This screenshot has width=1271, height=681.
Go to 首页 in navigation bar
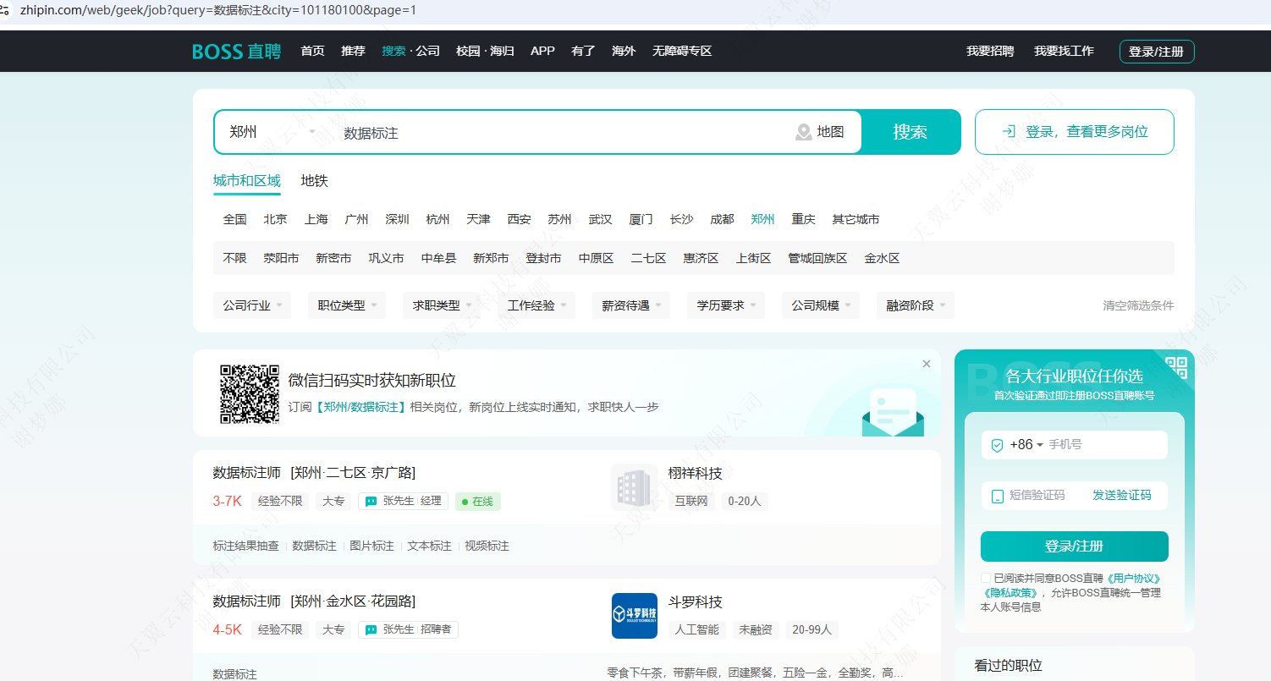[312, 51]
